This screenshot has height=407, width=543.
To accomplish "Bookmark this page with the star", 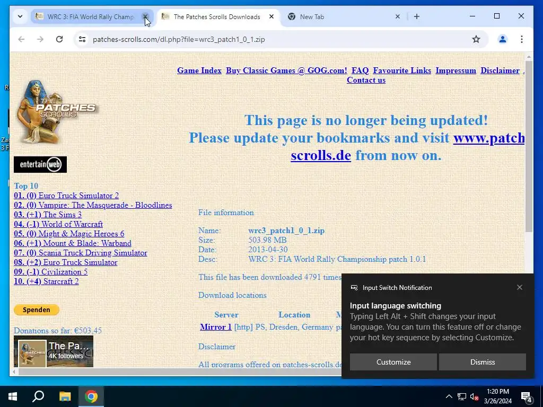I will [476, 39].
